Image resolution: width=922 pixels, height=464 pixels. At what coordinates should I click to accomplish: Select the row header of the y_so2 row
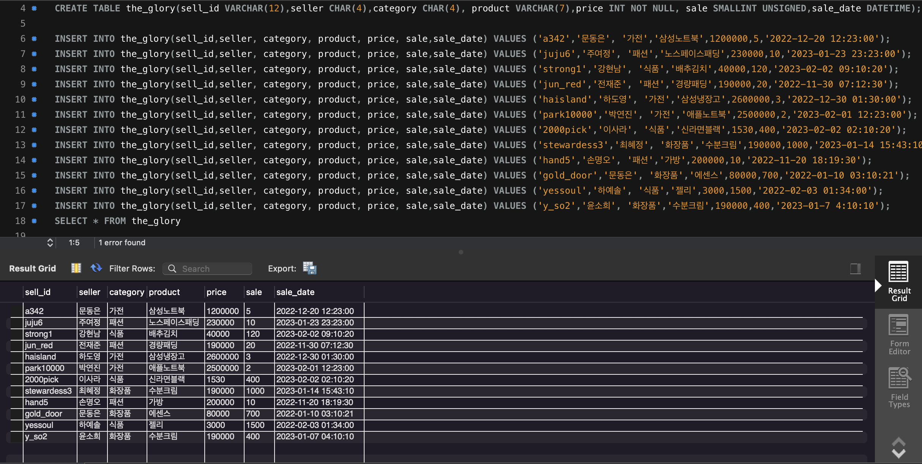(x=17, y=436)
